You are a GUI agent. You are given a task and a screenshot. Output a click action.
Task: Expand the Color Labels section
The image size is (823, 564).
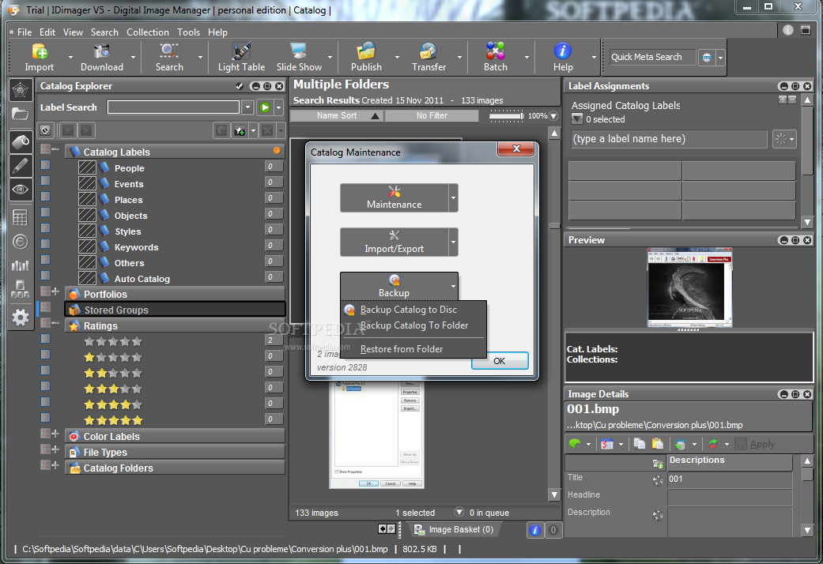pyautogui.click(x=55, y=433)
